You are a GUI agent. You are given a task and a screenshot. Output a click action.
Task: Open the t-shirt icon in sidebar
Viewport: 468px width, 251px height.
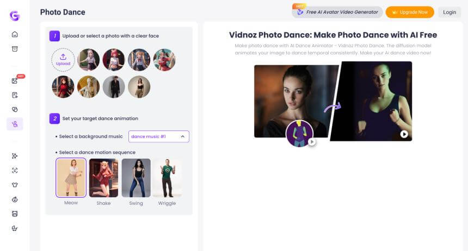15,185
